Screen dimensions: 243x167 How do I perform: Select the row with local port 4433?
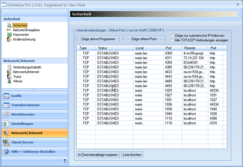[x=151, y=72]
